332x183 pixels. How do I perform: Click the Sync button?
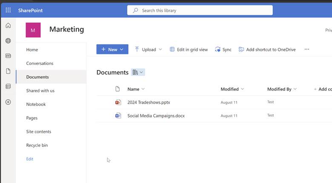click(223, 49)
